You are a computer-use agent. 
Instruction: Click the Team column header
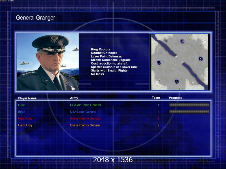click(x=156, y=98)
